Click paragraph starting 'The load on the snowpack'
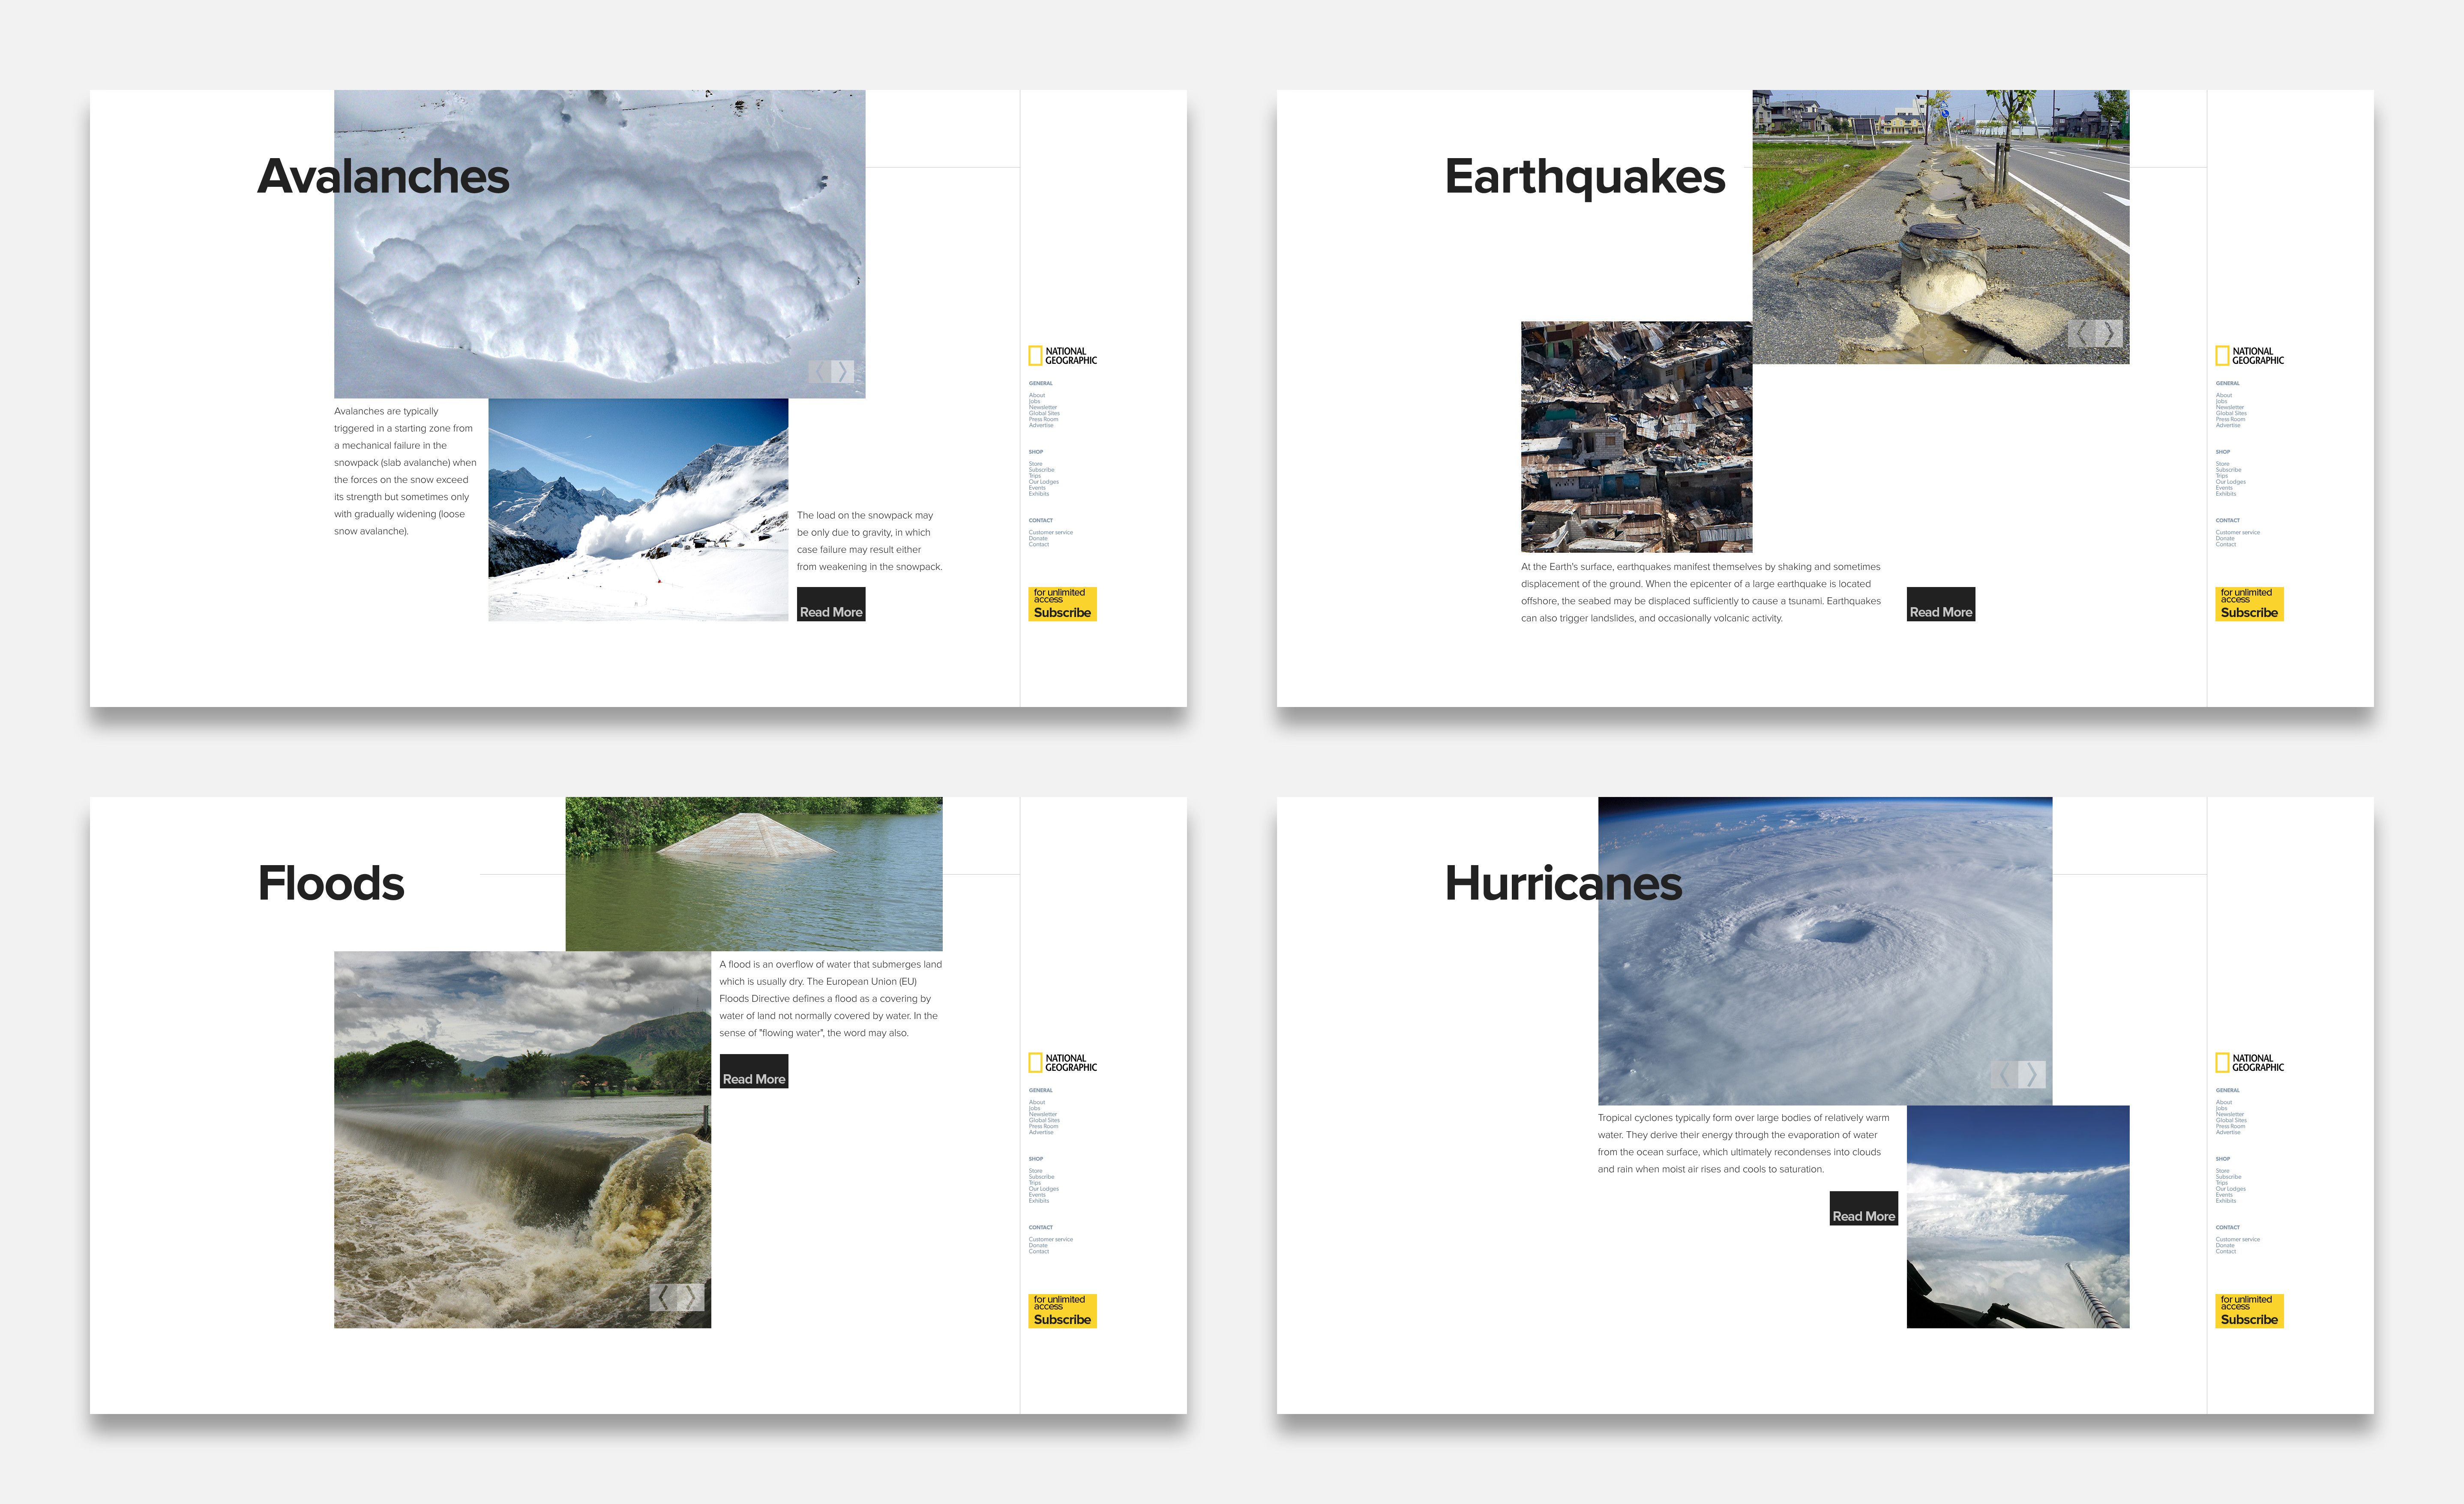This screenshot has height=1504, width=2464. click(x=870, y=541)
